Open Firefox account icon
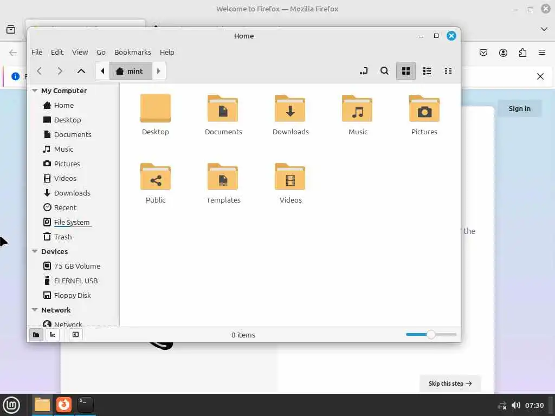Screen dimensions: 555x416 click(x=503, y=53)
